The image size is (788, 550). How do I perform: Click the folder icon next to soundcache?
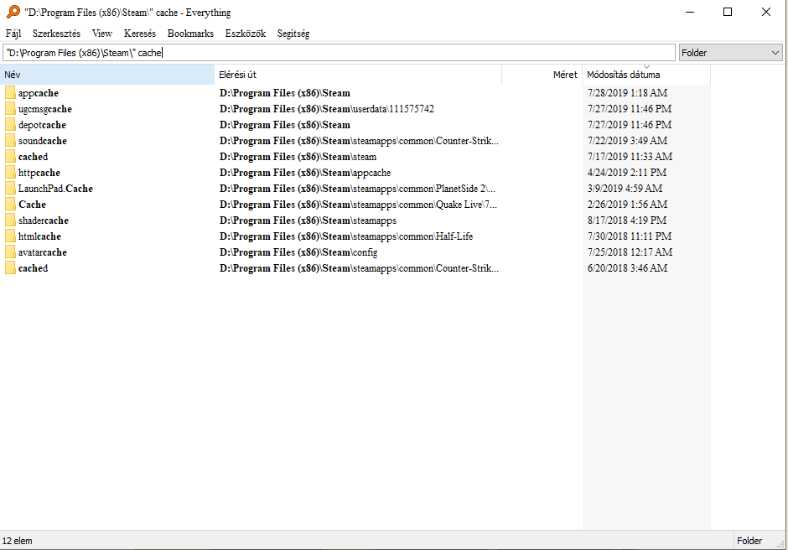[10, 141]
